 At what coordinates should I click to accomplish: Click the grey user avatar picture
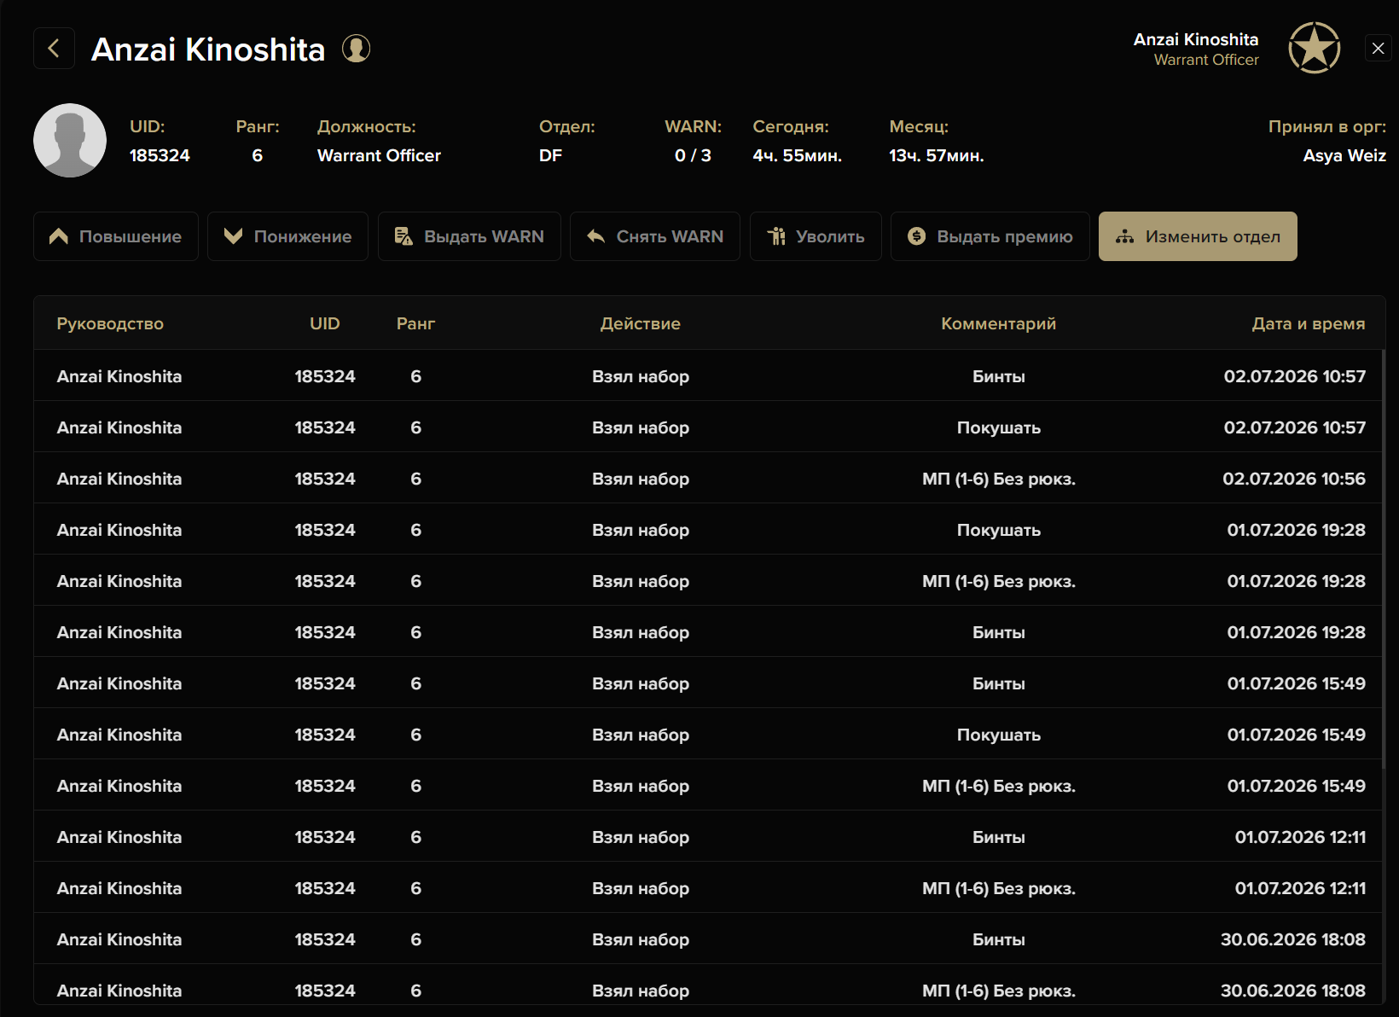(x=70, y=140)
